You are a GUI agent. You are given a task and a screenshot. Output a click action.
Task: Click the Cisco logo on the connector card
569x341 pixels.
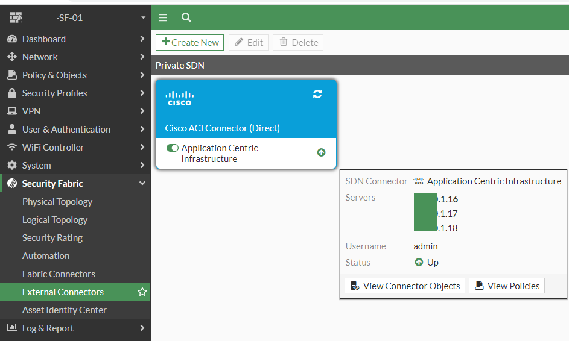(179, 98)
